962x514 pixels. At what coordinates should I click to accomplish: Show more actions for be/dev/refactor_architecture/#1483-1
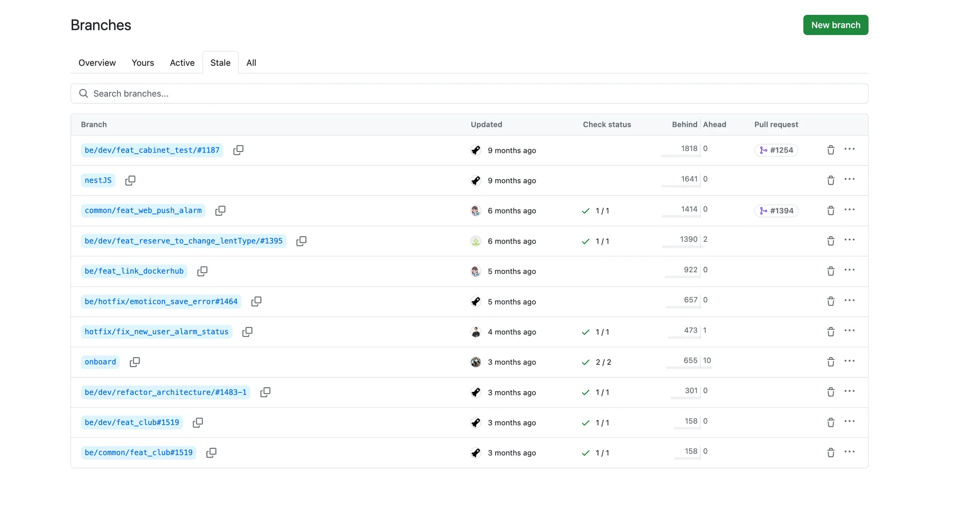coord(849,391)
